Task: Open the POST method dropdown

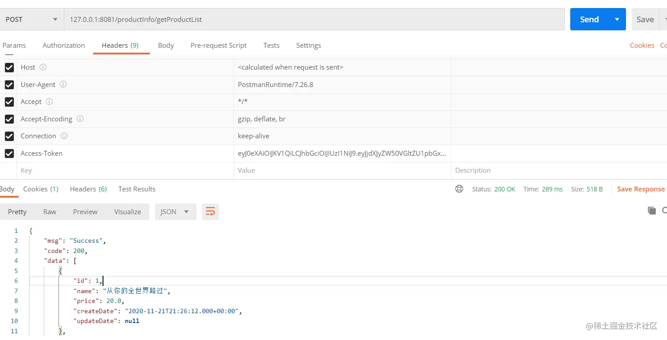Action: click(31, 19)
